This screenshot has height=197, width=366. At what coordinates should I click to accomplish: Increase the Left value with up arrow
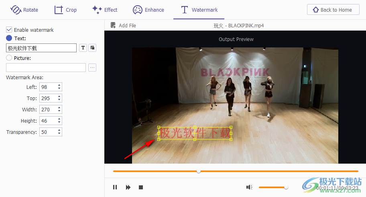(x=59, y=85)
